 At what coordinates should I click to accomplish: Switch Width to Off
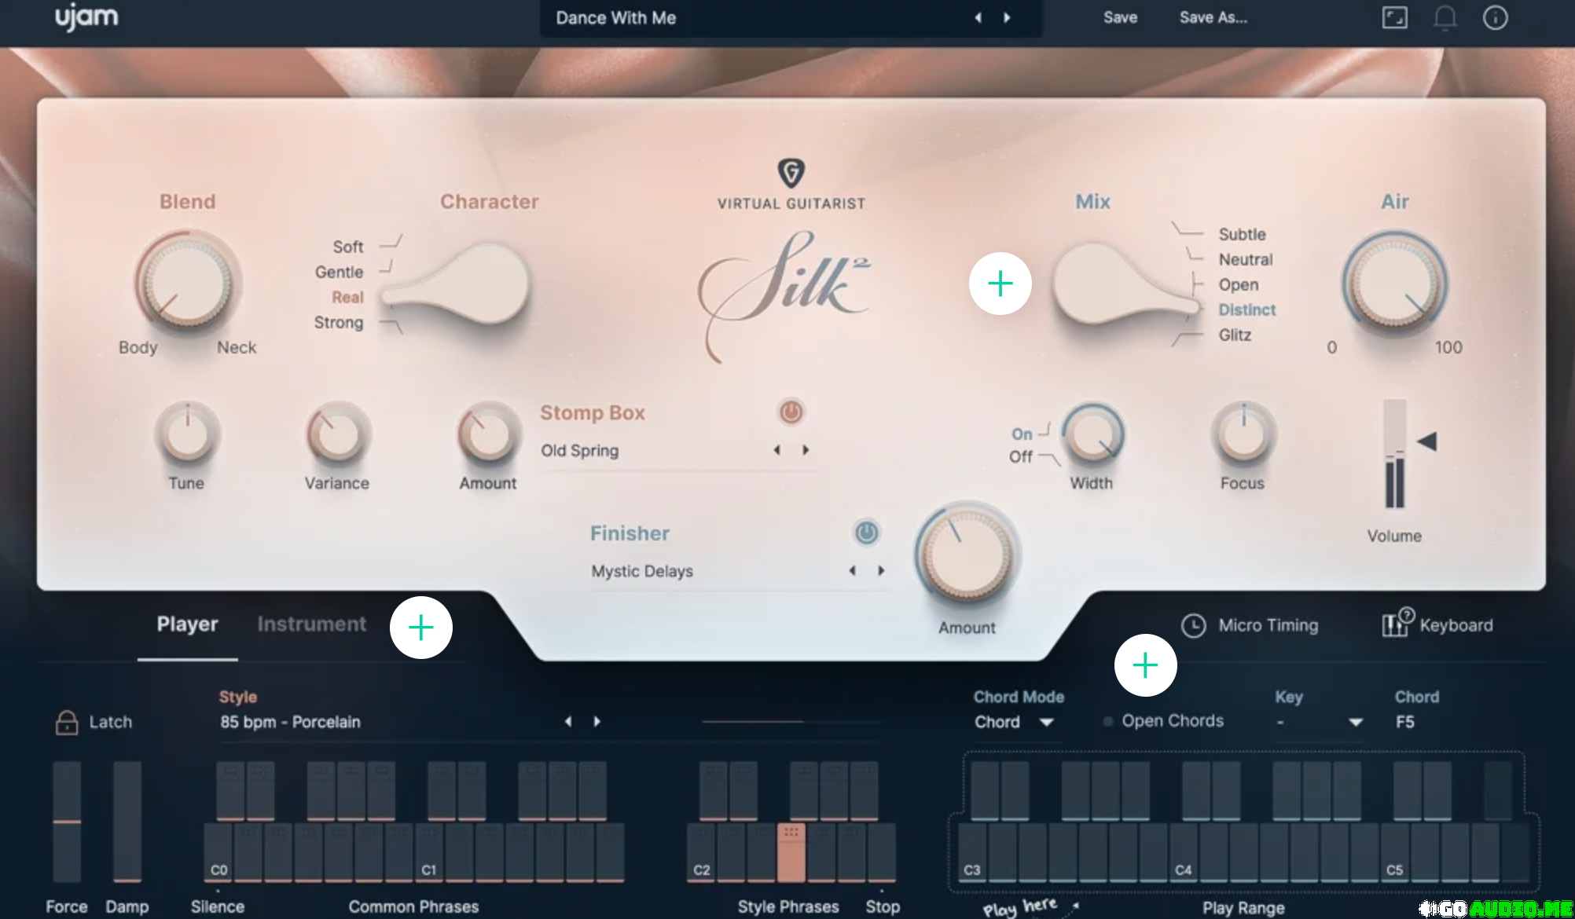click(1021, 456)
